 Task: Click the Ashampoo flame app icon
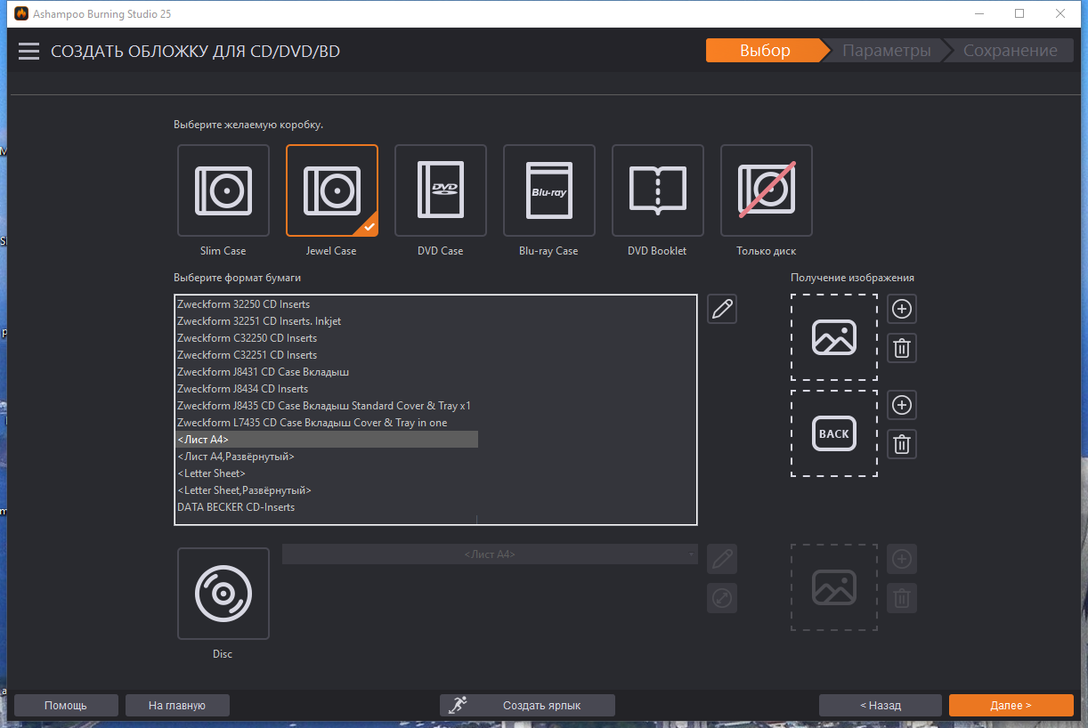21,13
